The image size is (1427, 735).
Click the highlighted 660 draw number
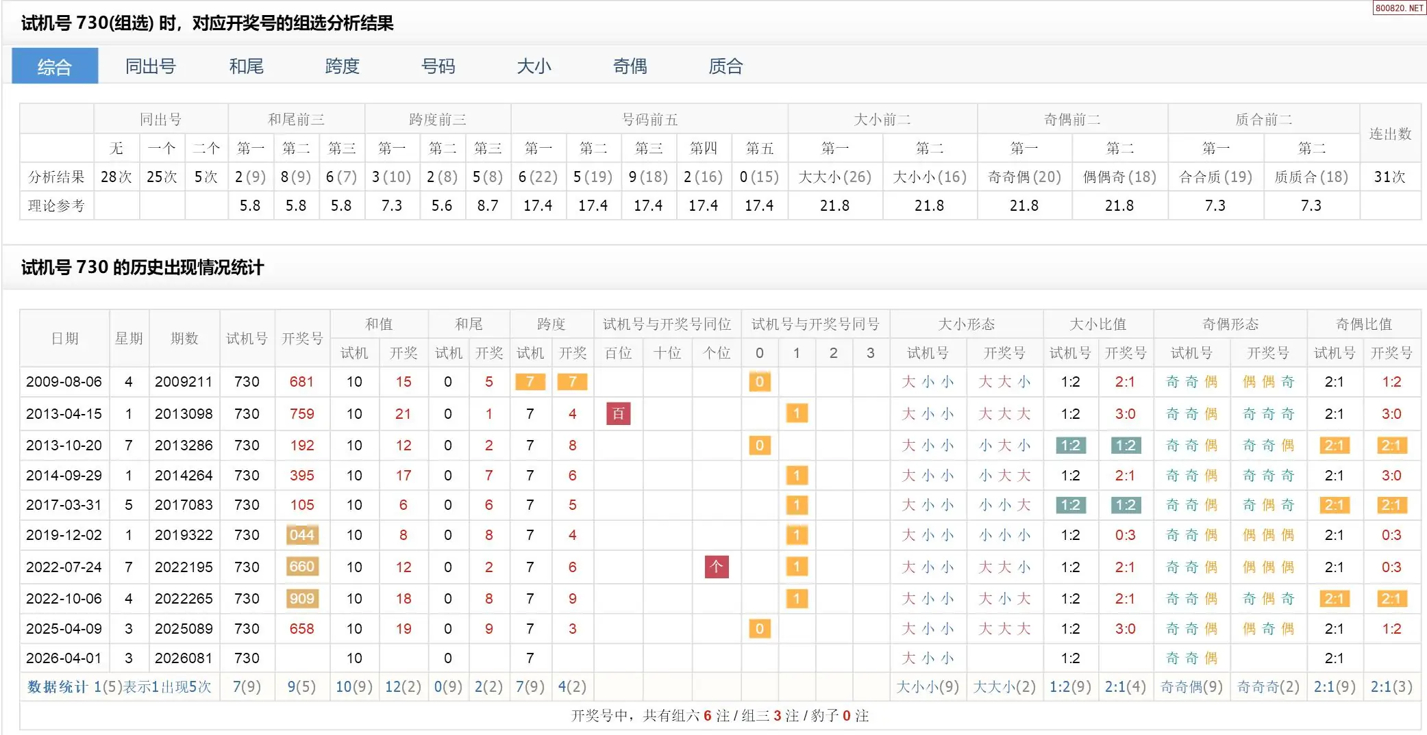tap(301, 567)
